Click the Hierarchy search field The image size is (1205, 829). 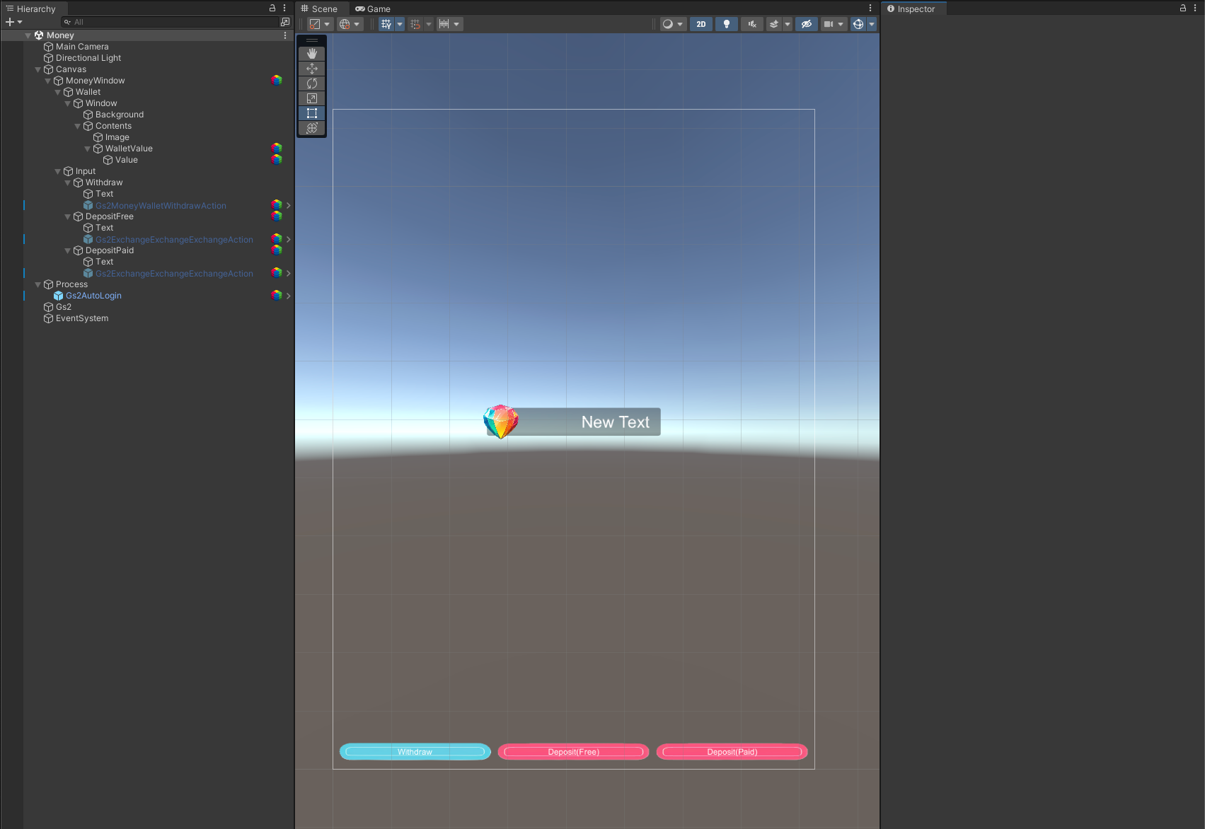click(x=171, y=22)
